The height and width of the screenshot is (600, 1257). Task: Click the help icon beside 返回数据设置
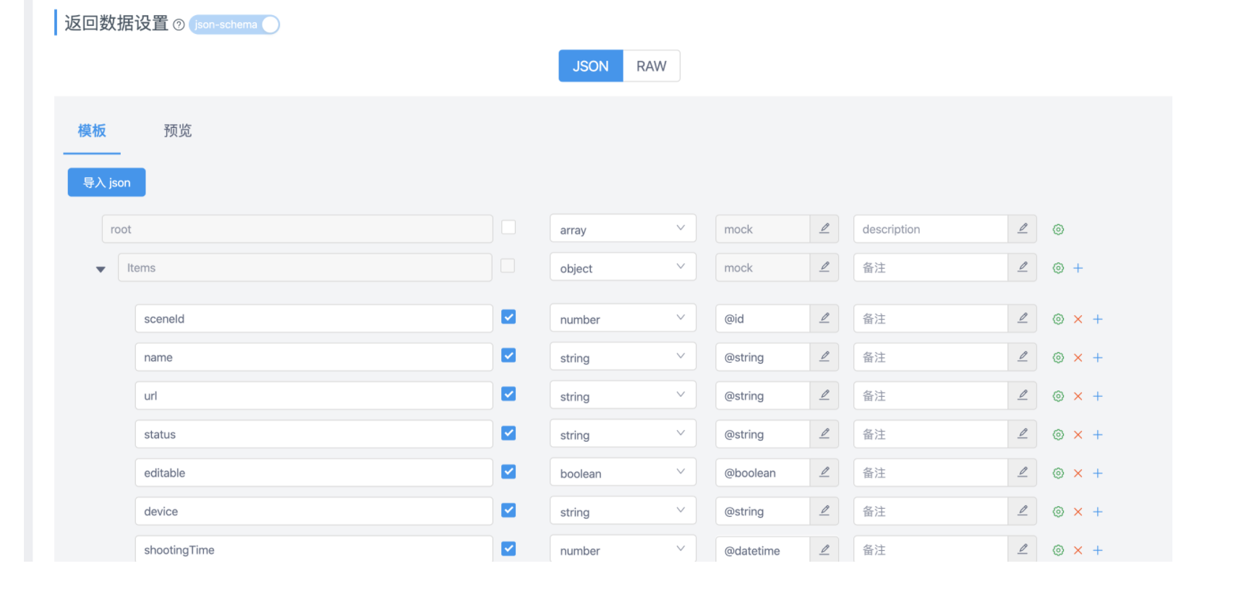(x=179, y=25)
